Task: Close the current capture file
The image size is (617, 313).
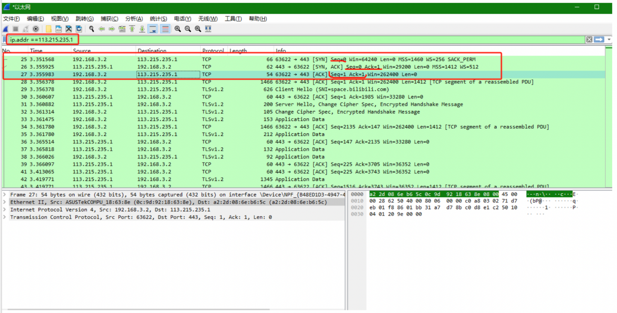Action: (69, 29)
